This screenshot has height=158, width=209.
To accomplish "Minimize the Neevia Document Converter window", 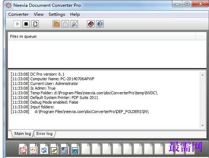I will pyautogui.click(x=177, y=4).
